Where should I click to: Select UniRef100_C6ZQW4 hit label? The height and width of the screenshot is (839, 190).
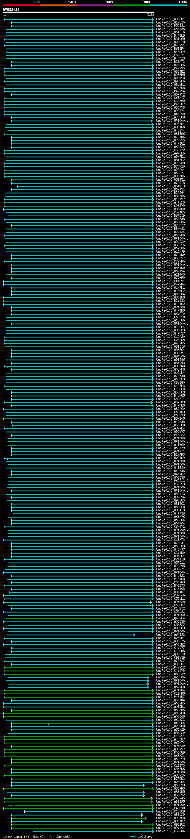170,831
